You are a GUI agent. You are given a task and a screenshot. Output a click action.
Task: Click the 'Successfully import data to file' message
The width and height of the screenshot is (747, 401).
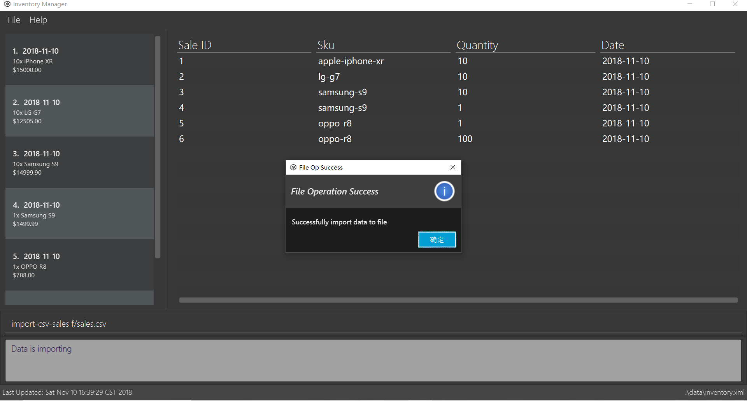click(x=339, y=222)
